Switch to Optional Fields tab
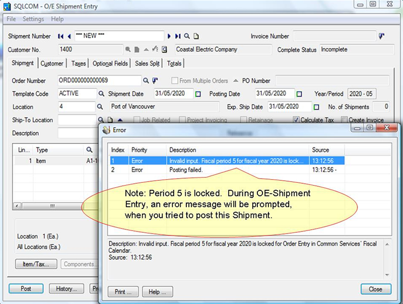 tap(110, 63)
